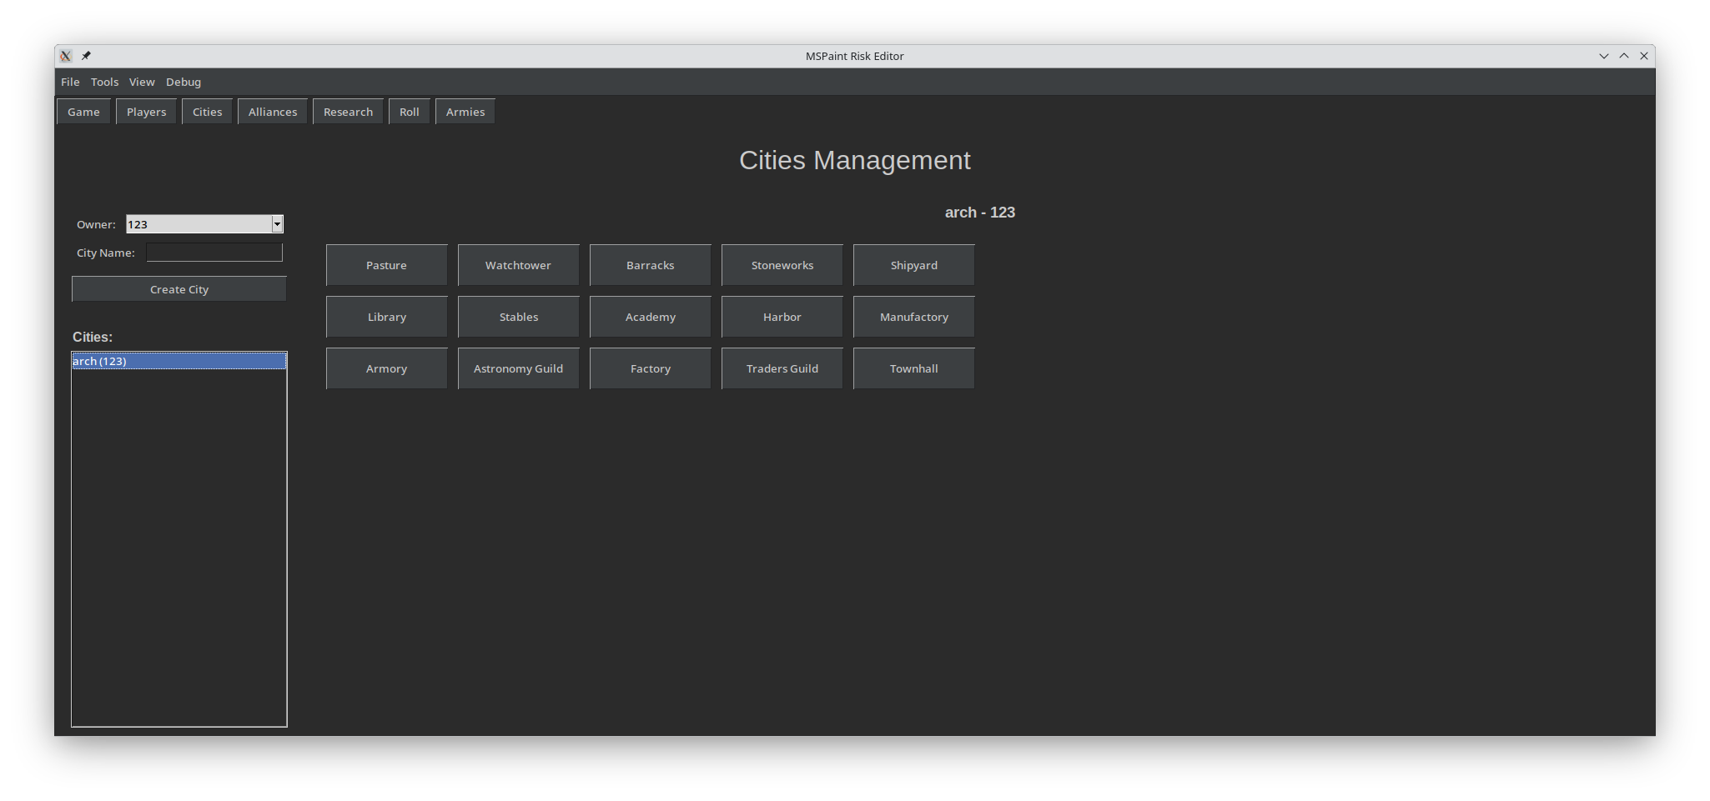Select the Cities tab
This screenshot has width=1710, height=801.
(207, 112)
